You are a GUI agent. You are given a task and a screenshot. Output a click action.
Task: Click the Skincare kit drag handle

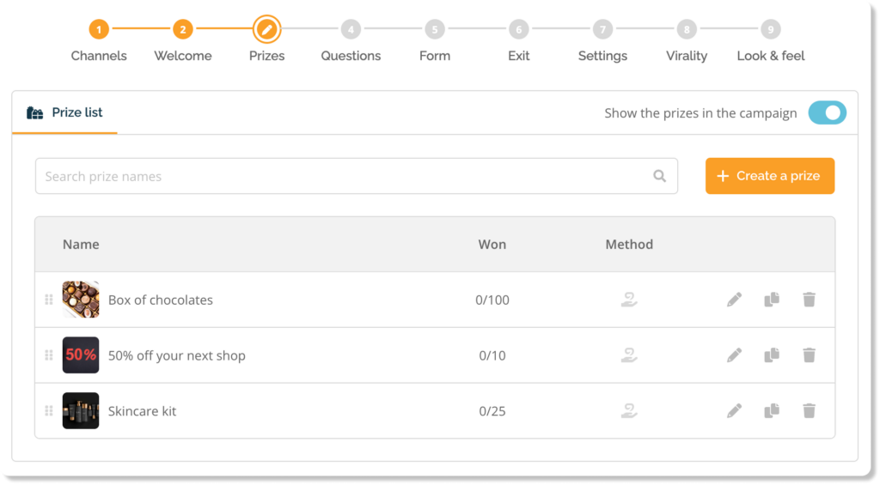49,410
